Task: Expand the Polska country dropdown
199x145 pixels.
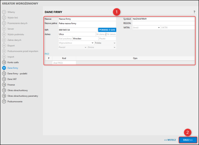Action: click(105, 43)
